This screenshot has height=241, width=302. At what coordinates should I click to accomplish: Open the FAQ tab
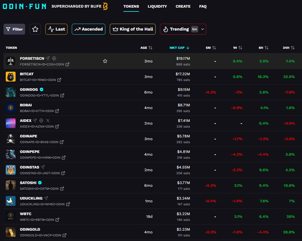203,6
